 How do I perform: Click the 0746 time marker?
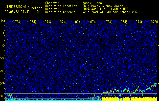tap(93, 22)
